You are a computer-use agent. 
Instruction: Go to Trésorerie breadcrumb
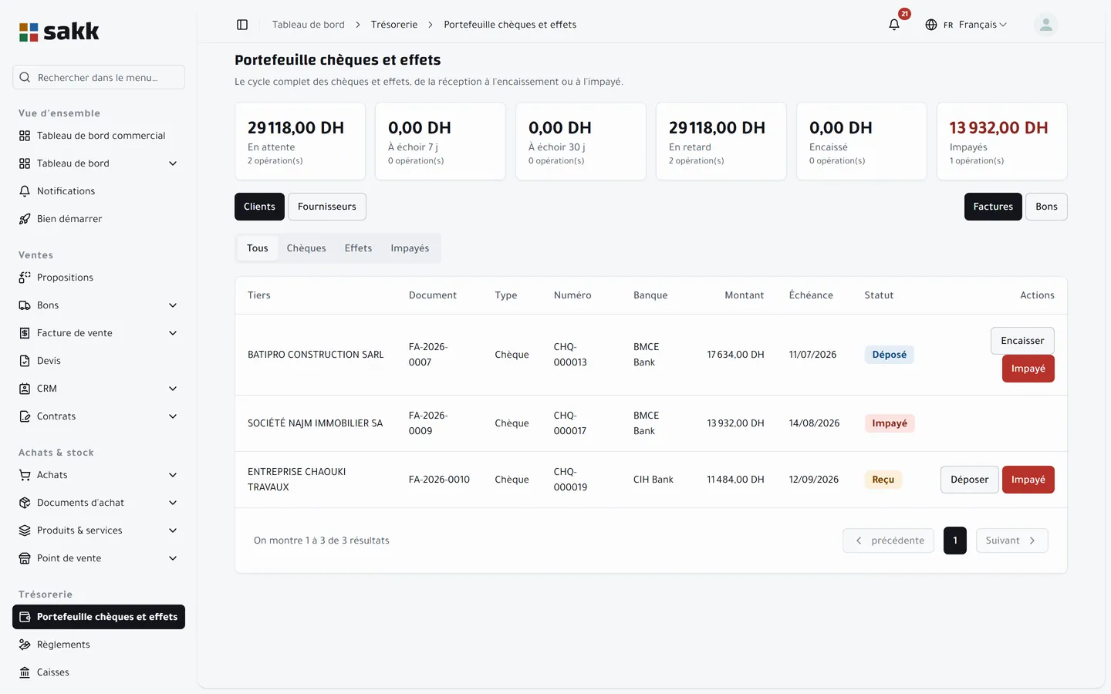[394, 25]
